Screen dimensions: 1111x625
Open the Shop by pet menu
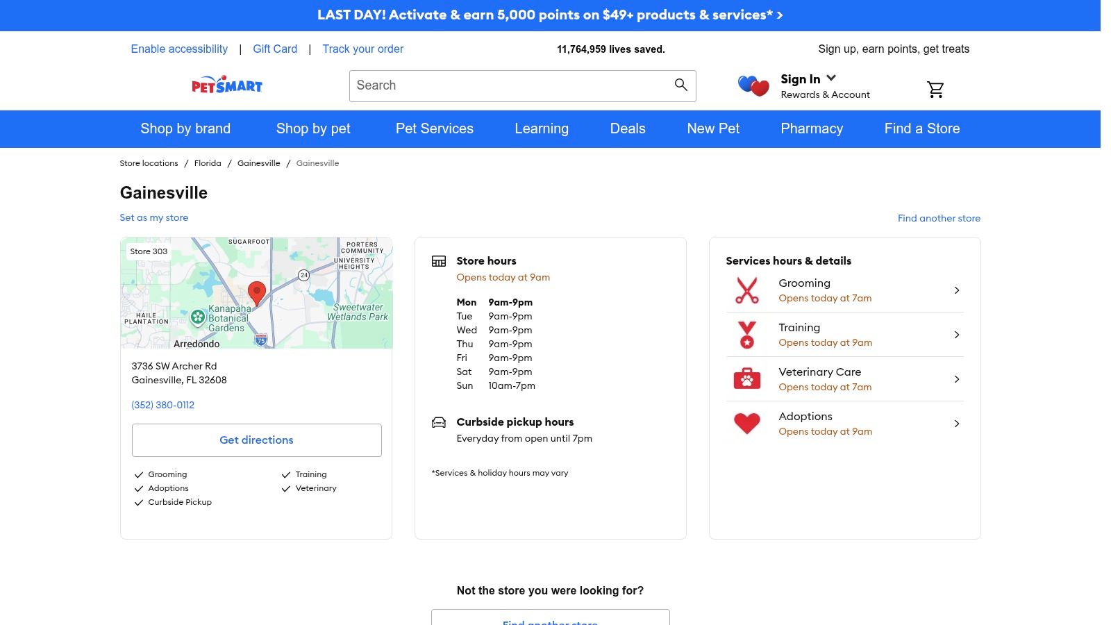pos(313,128)
